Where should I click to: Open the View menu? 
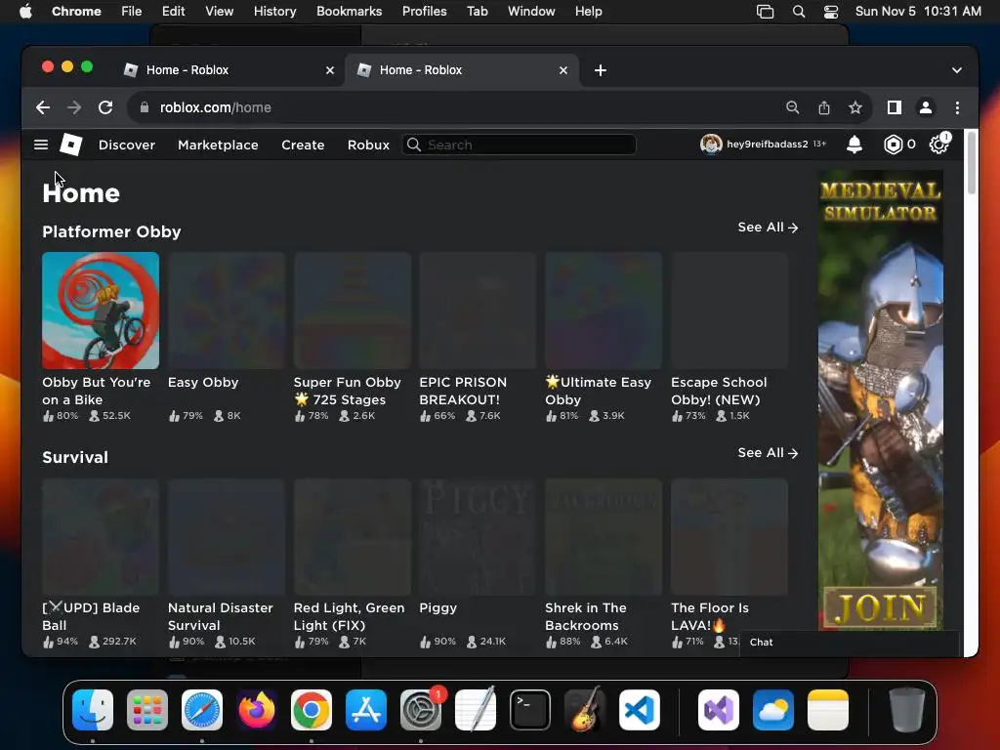point(219,12)
